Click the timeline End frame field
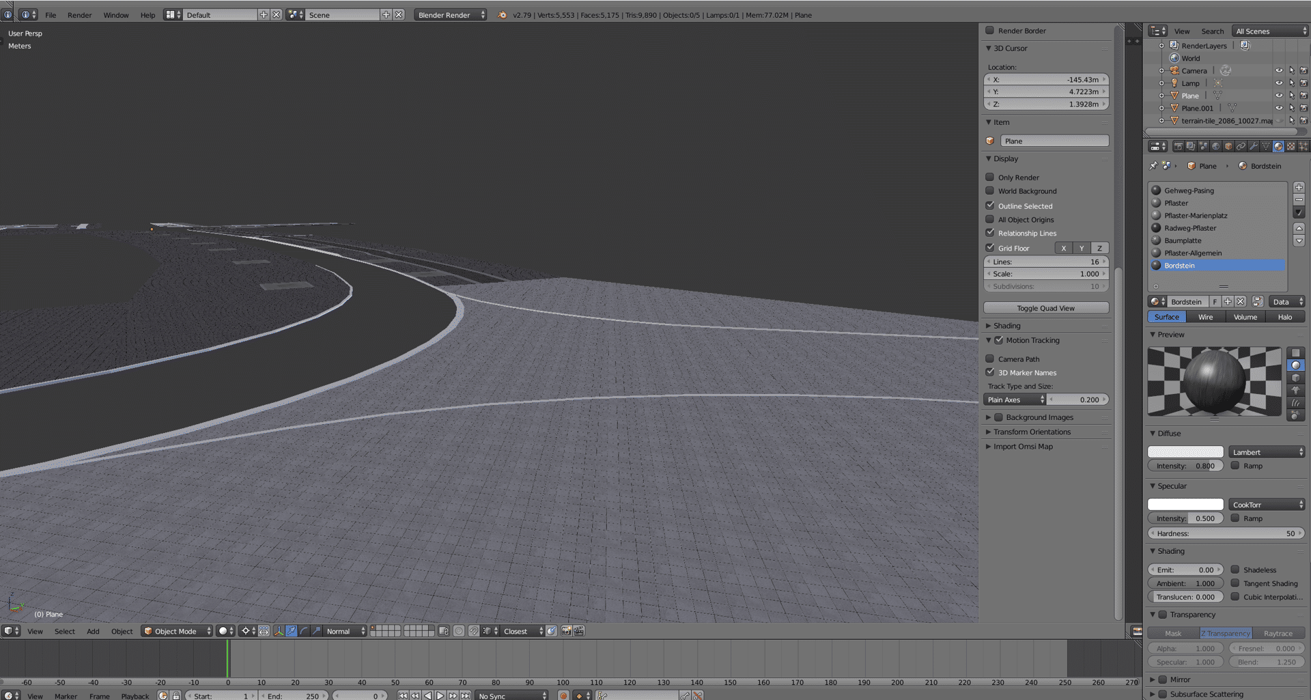The height and width of the screenshot is (700, 1311). click(294, 696)
